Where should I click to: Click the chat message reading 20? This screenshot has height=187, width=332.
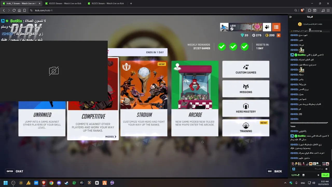click(296, 114)
